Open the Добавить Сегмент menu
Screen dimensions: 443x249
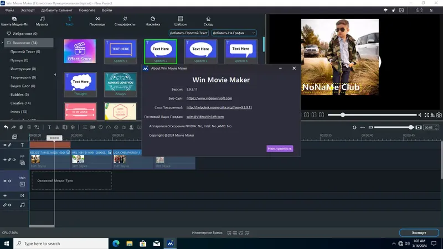(56, 10)
